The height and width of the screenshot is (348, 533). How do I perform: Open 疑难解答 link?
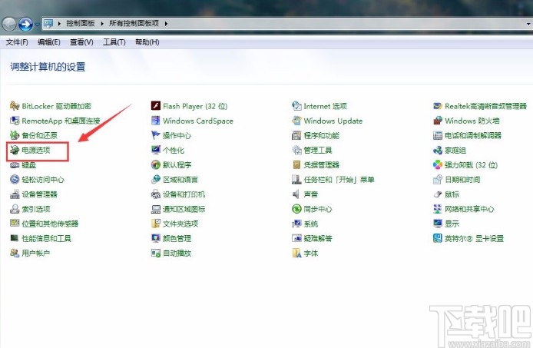[318, 238]
